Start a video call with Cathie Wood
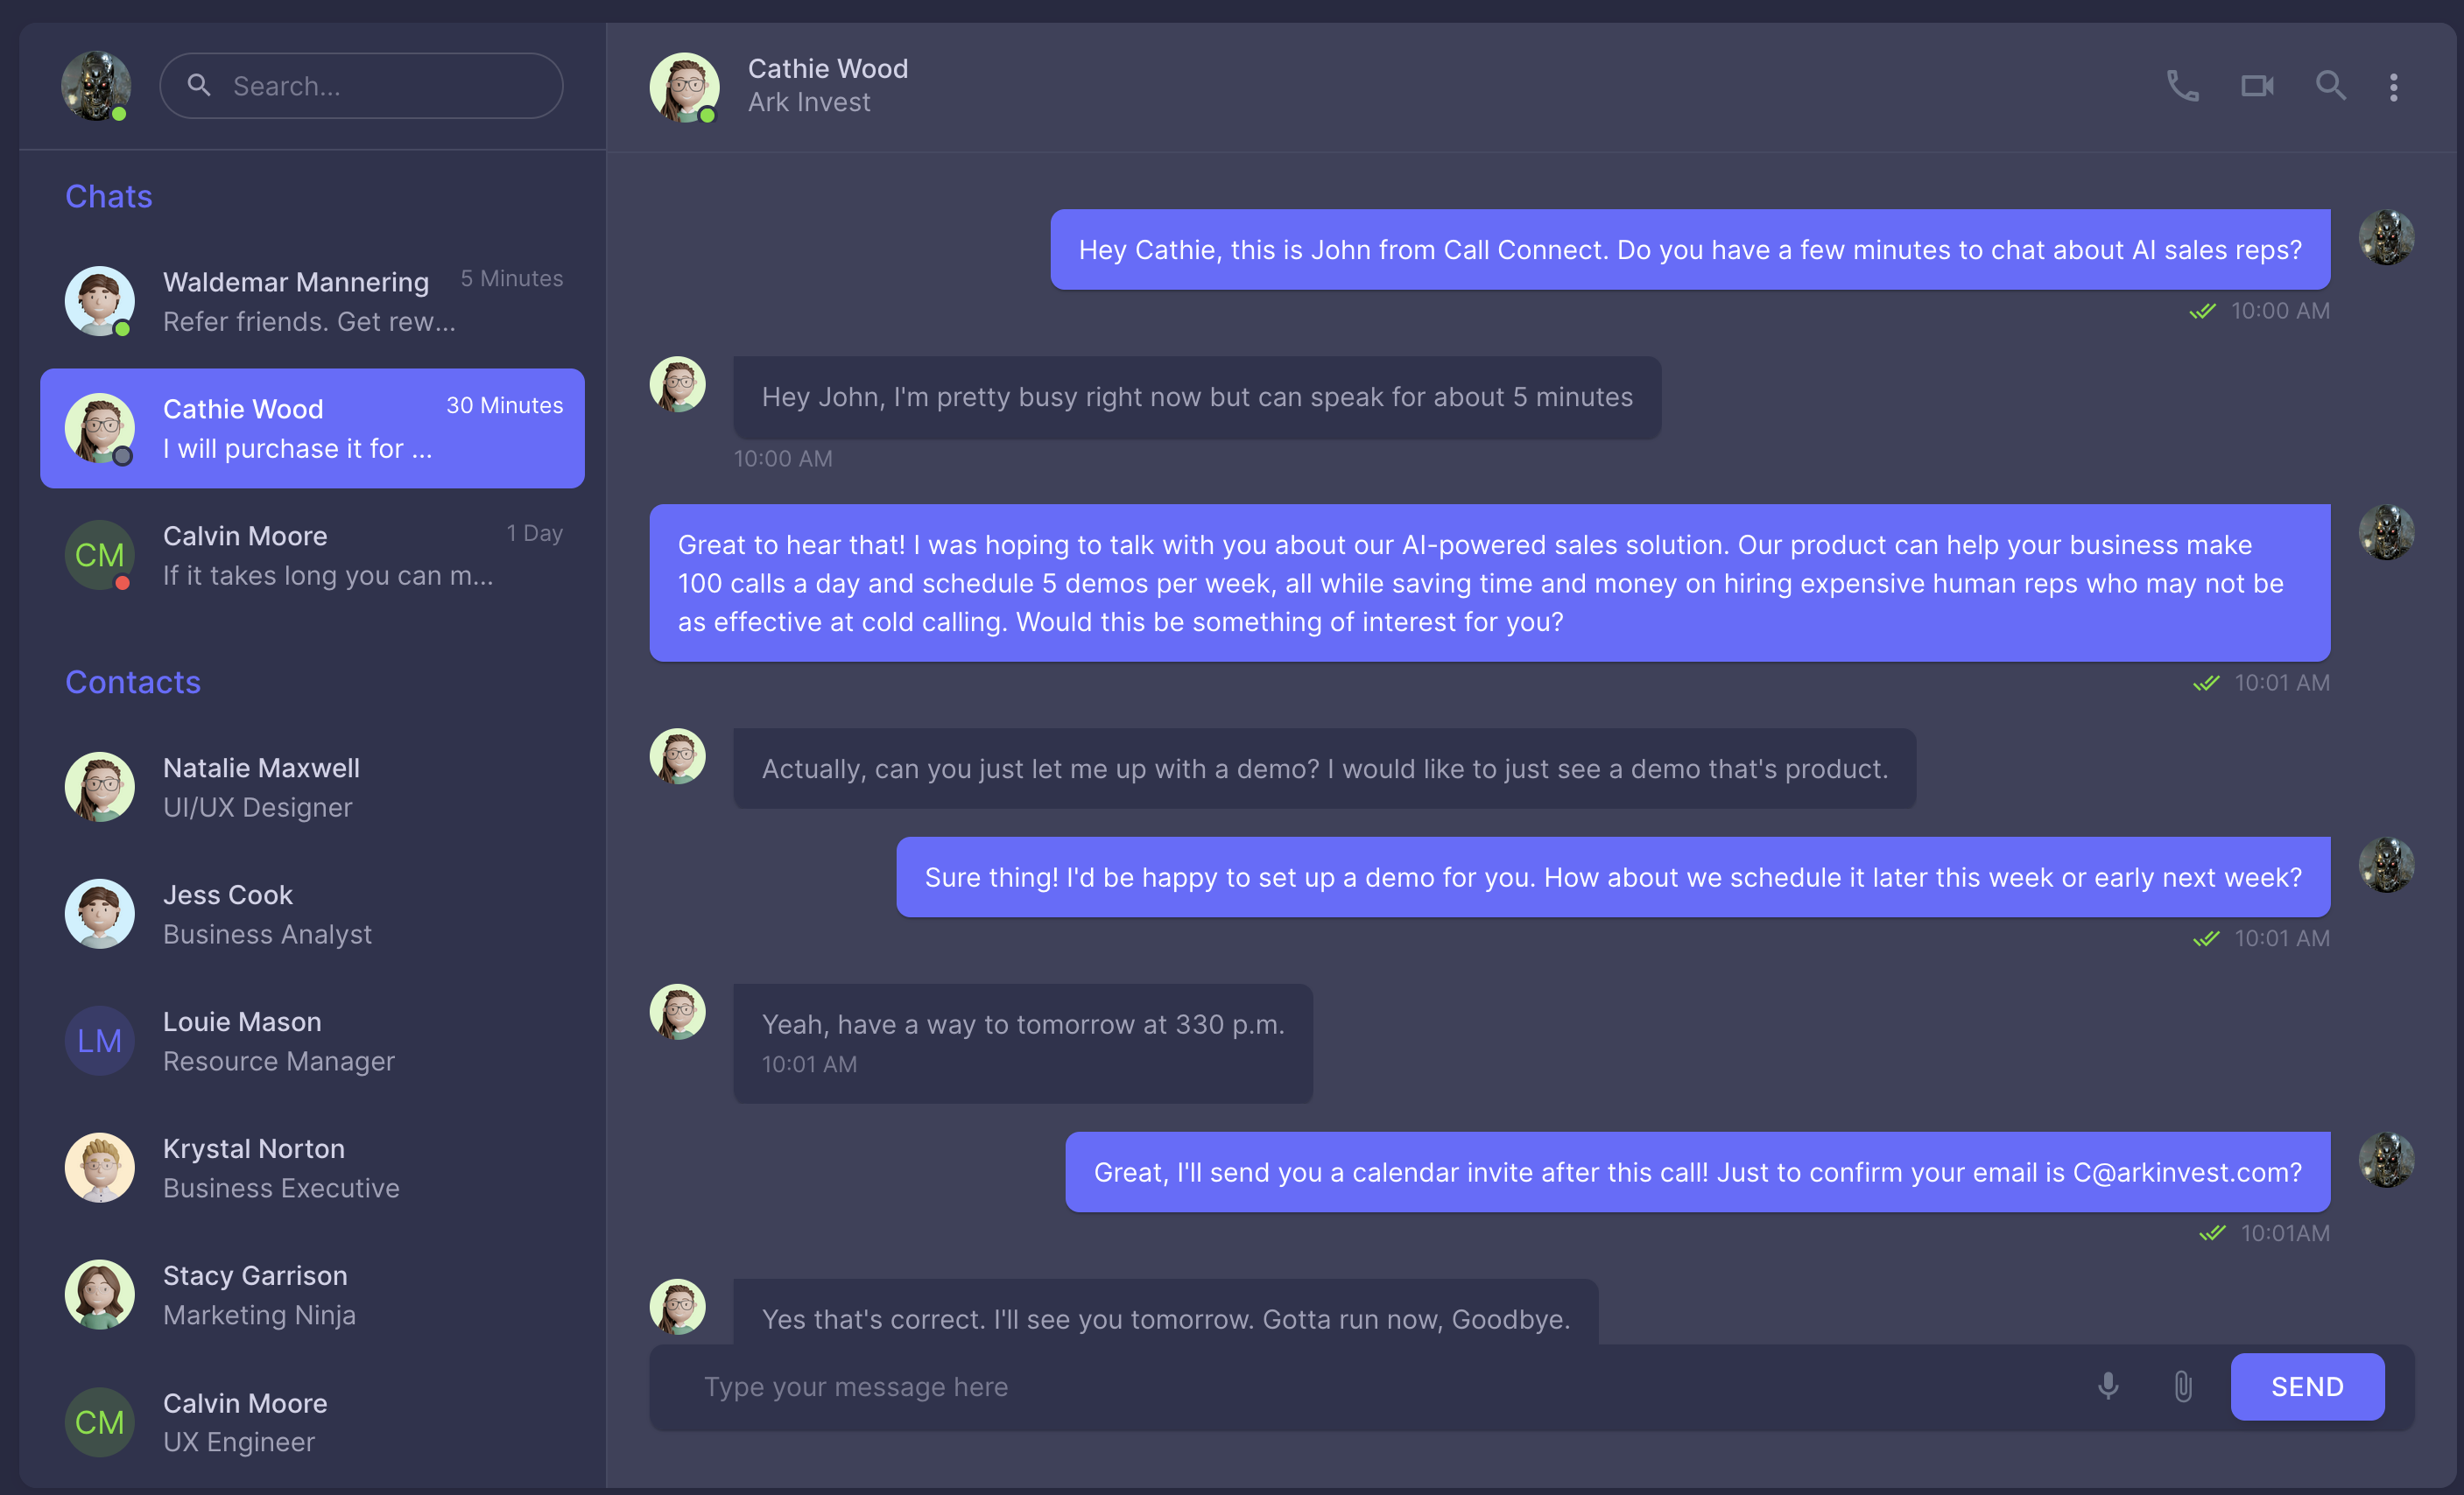The height and width of the screenshot is (1495, 2464). (2257, 86)
